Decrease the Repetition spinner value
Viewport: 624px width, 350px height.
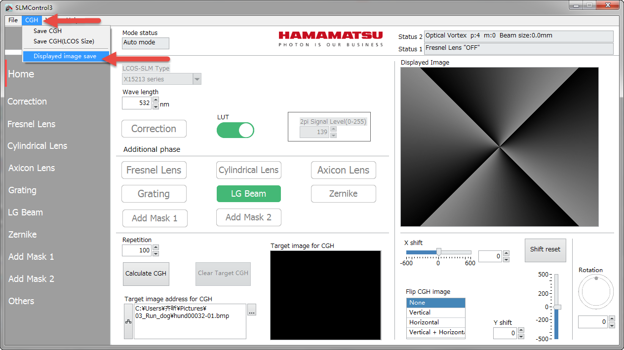click(x=156, y=253)
